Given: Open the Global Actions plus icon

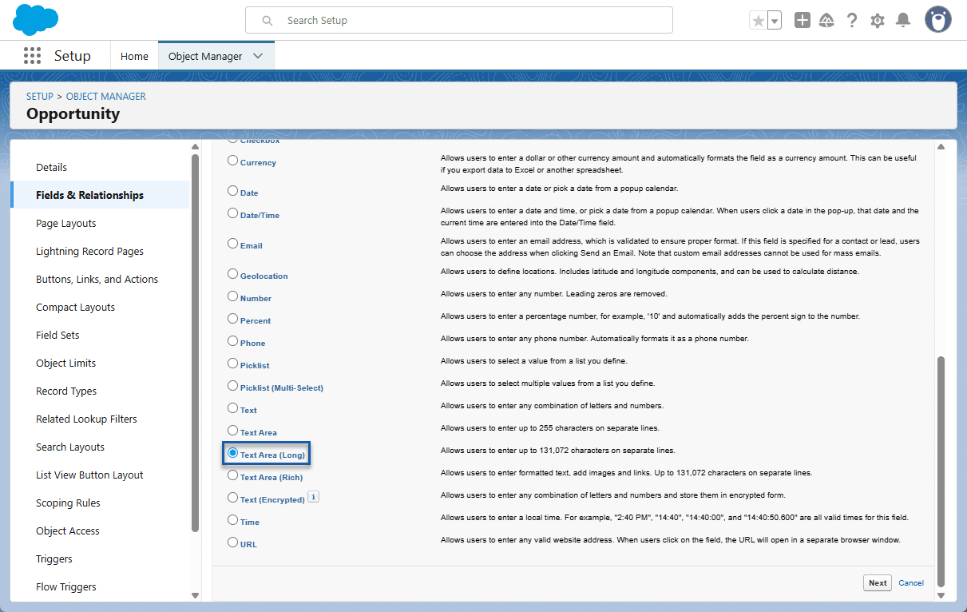Looking at the screenshot, I should (803, 21).
